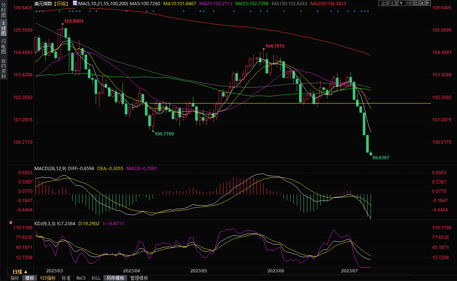Open 管理模板 template manager
457x281 pixels.
point(139,278)
